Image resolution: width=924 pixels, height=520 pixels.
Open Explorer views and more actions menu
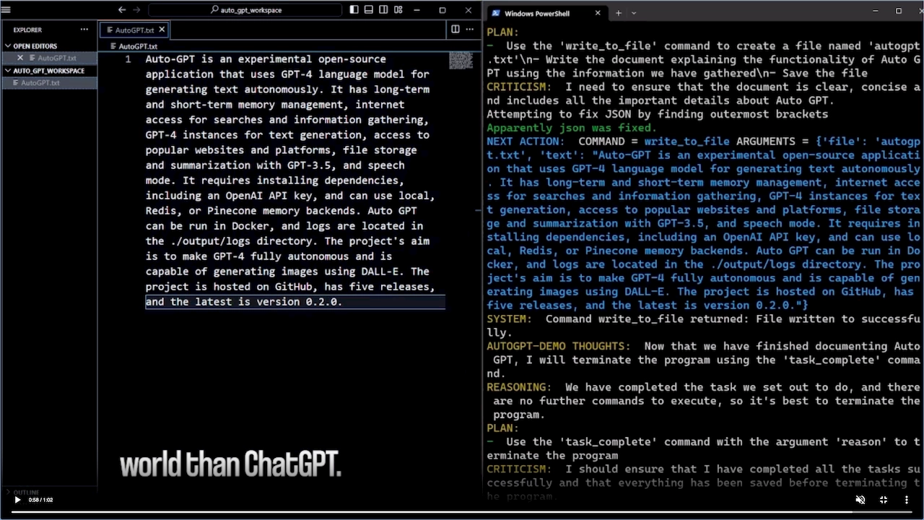84,30
